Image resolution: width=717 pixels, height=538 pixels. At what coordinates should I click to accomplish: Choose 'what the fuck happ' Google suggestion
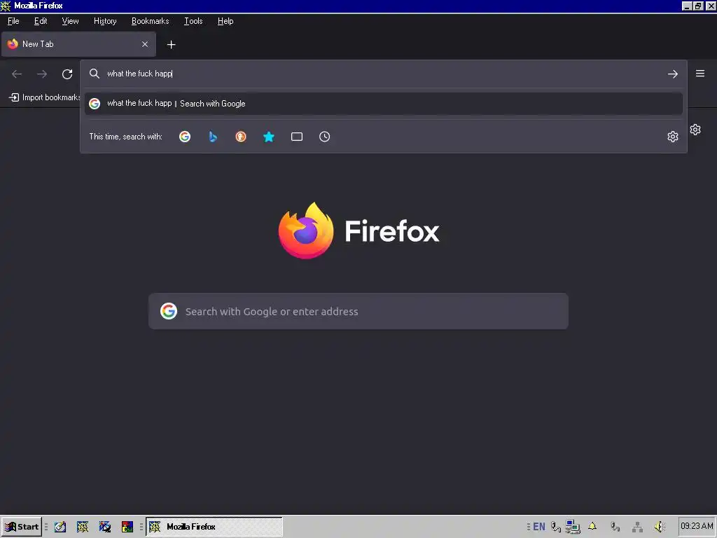coord(384,104)
